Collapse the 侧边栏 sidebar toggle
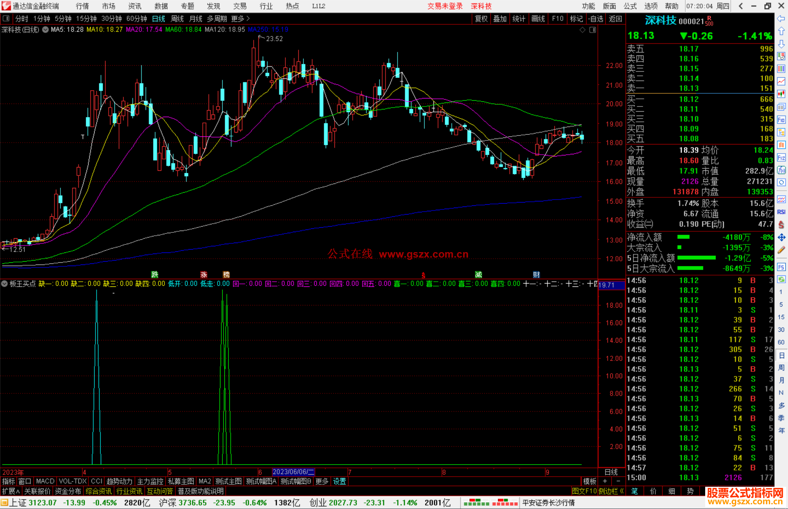 pyautogui.click(x=611, y=491)
